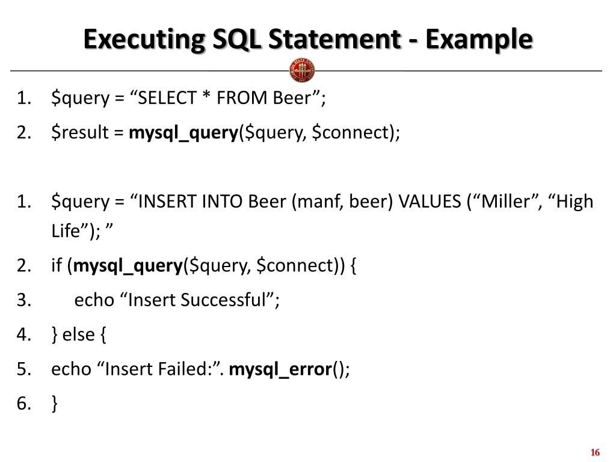Click the word 'Example' in the title

479,39
